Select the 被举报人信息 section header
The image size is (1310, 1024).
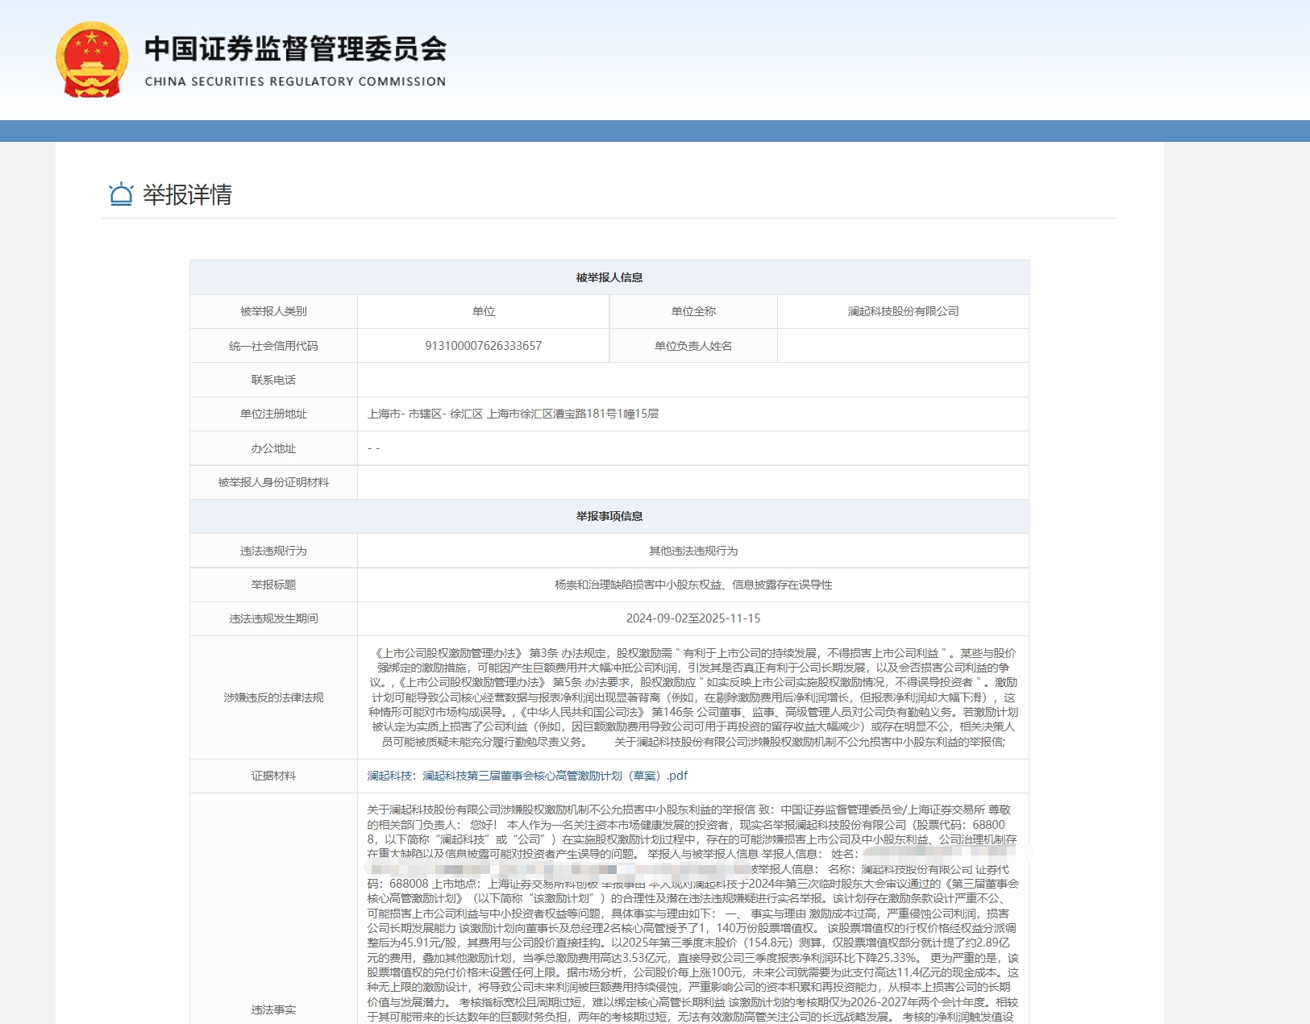click(x=609, y=277)
